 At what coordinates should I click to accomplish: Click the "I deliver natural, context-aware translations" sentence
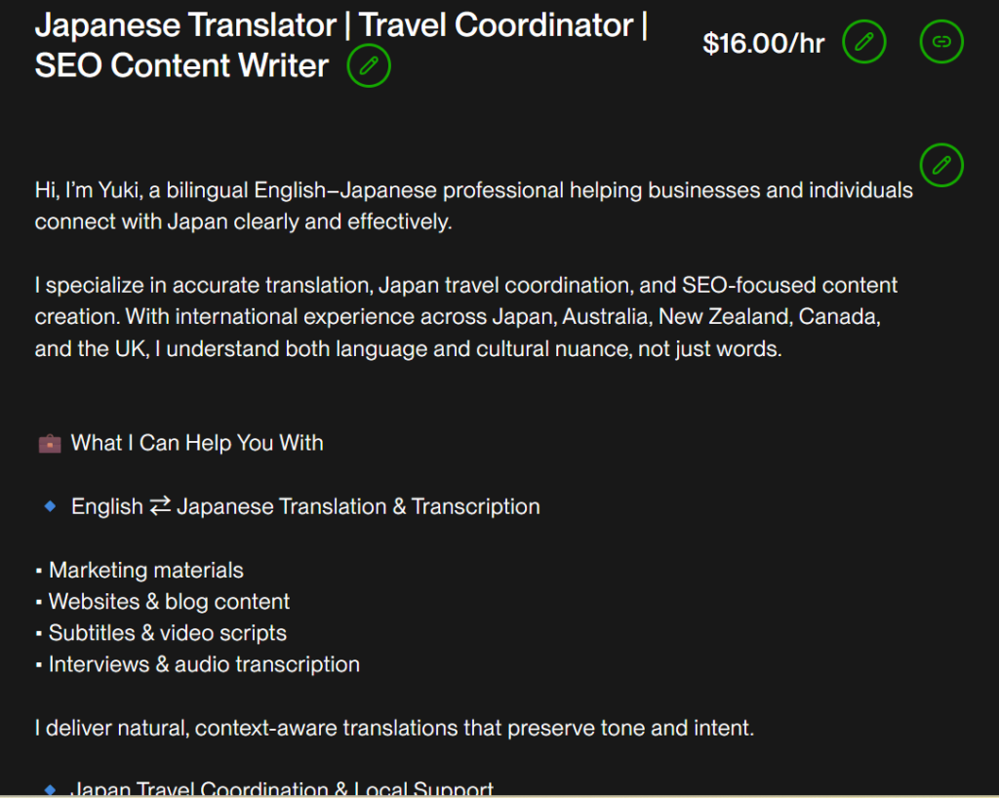point(394,728)
